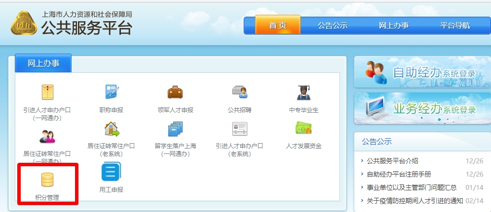Open 平台导航 in the top menu

(x=455, y=26)
